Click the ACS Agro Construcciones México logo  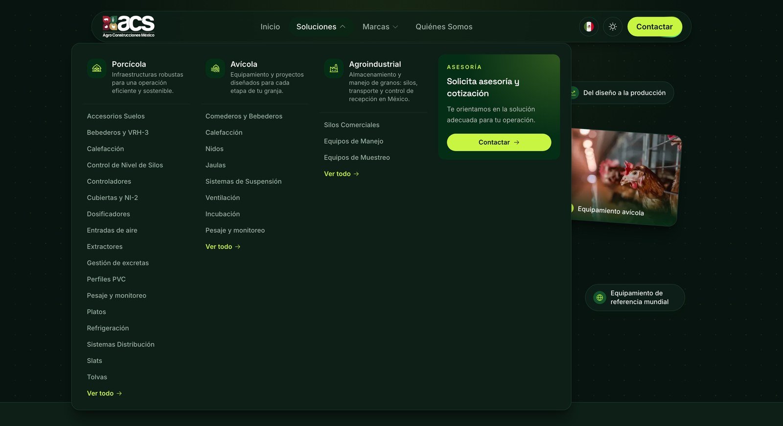(129, 26)
